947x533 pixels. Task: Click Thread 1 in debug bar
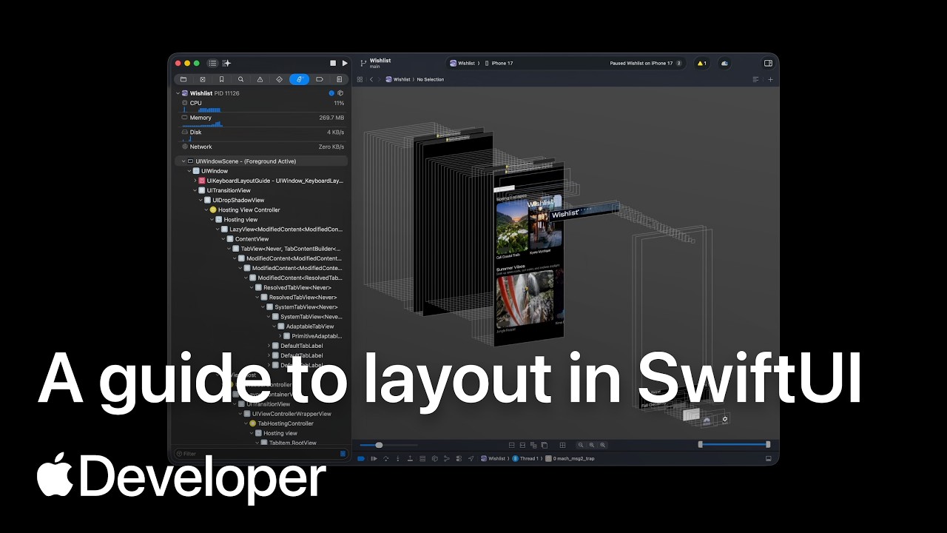pyautogui.click(x=525, y=459)
